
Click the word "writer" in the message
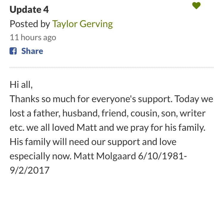point(193,113)
